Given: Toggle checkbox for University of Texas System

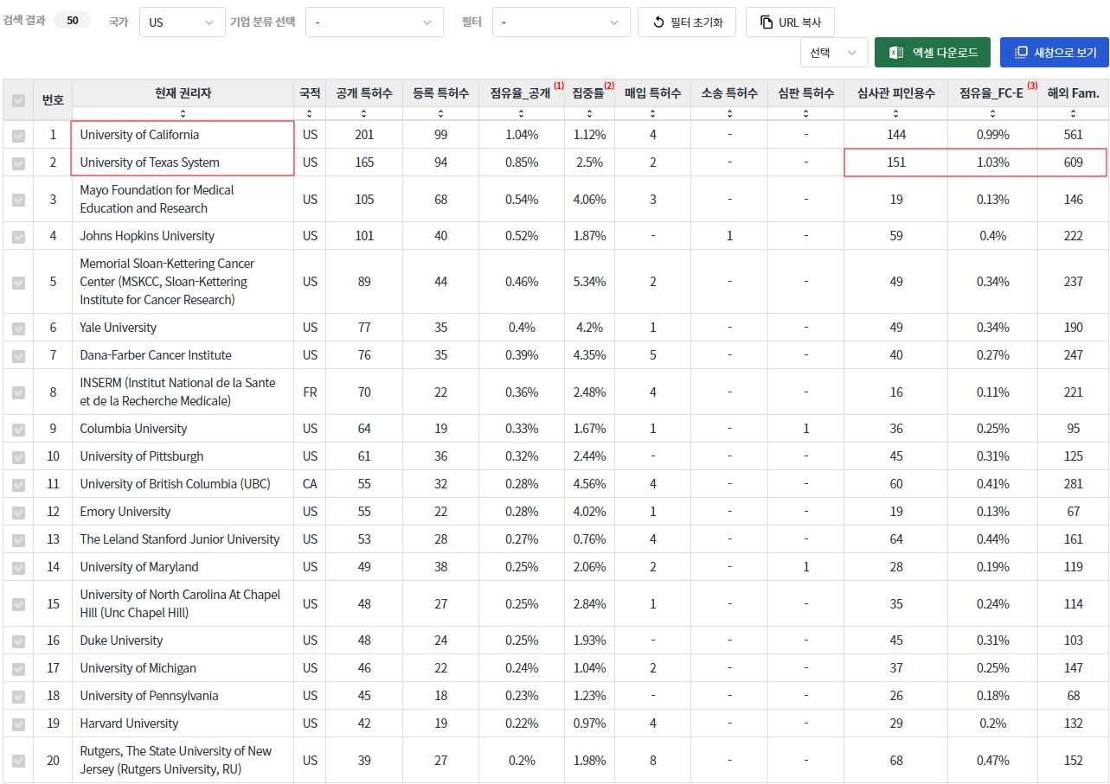Looking at the screenshot, I should tap(18, 163).
